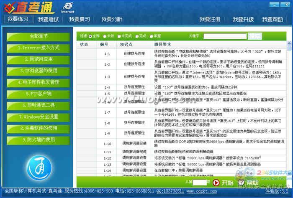Click the search button next to keyword box

pyautogui.click(x=255, y=36)
